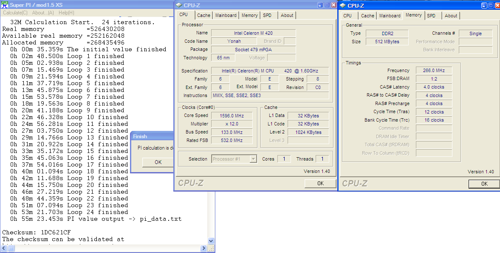Click the Finish dialog title bar

(152, 136)
